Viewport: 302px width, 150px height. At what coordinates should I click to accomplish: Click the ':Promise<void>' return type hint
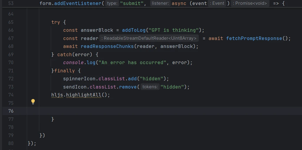click(x=250, y=4)
